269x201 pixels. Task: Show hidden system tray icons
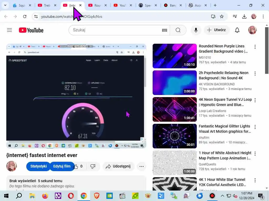(222, 196)
